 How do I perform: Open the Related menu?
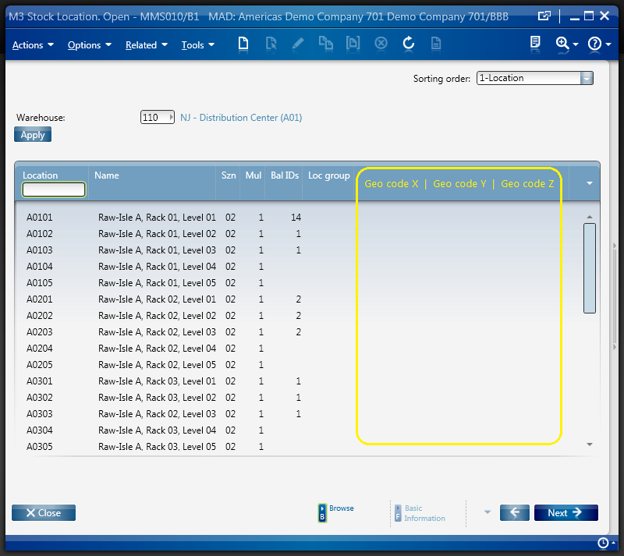[x=146, y=45]
